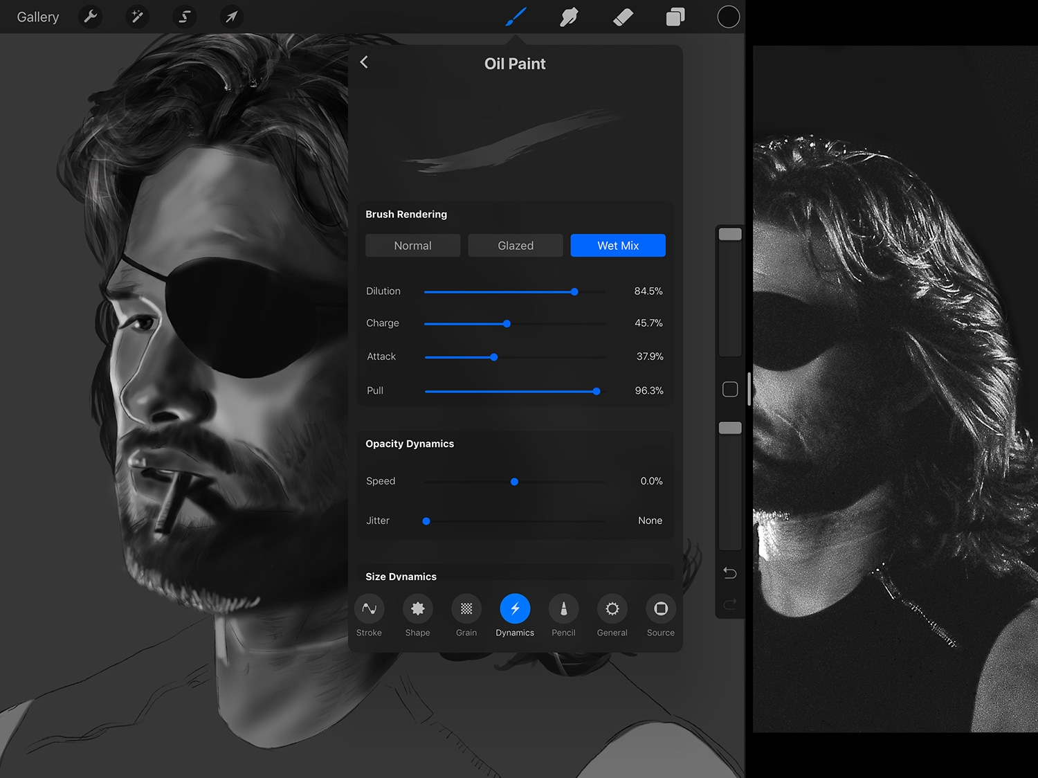Adjust the Attack slider
The width and height of the screenshot is (1038, 778).
[514, 357]
